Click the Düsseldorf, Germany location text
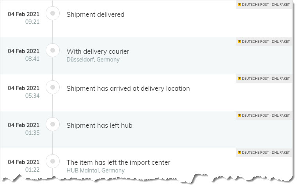This screenshot has width=297, height=190. click(x=93, y=60)
